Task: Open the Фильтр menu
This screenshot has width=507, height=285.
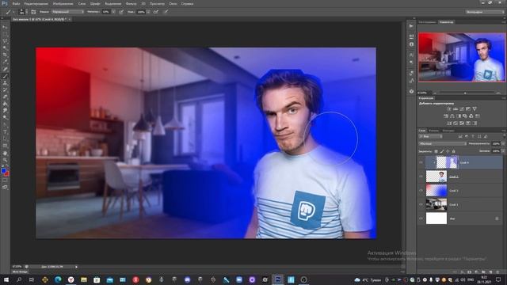Action: (131, 3)
